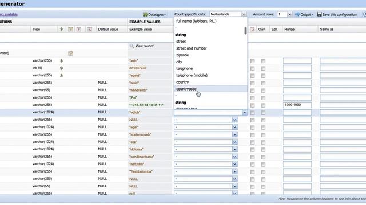Click the 'Default value' column header
Screen dimensions: 366x205
click(x=108, y=29)
